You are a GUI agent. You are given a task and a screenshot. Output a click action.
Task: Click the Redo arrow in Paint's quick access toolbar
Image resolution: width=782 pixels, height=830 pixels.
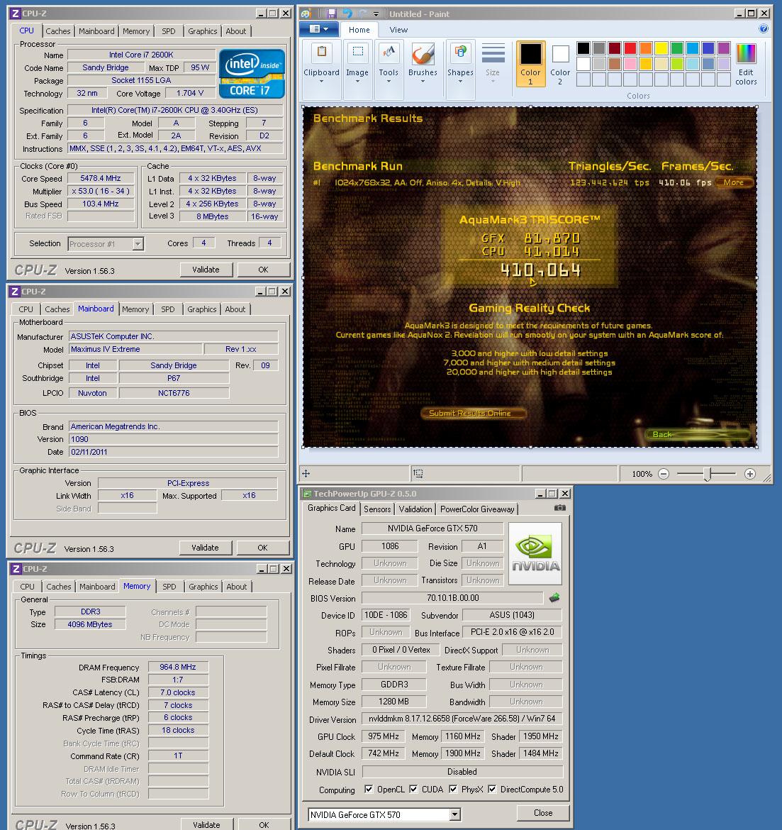362,13
